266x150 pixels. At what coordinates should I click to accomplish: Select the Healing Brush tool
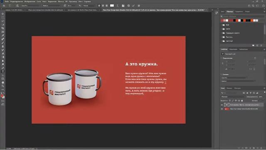3,39
